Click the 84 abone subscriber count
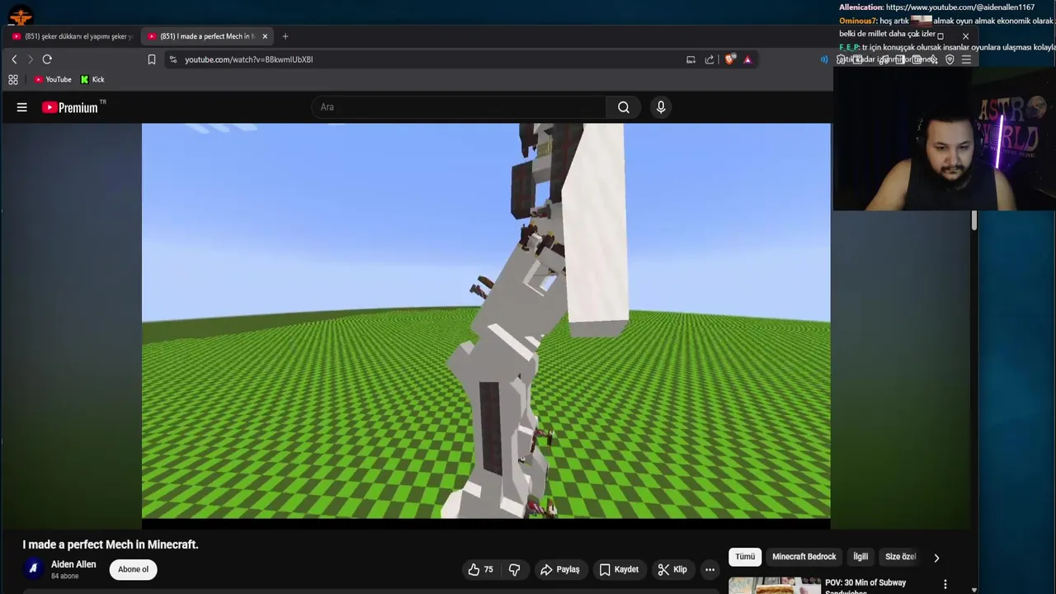The image size is (1056, 594). (64, 576)
